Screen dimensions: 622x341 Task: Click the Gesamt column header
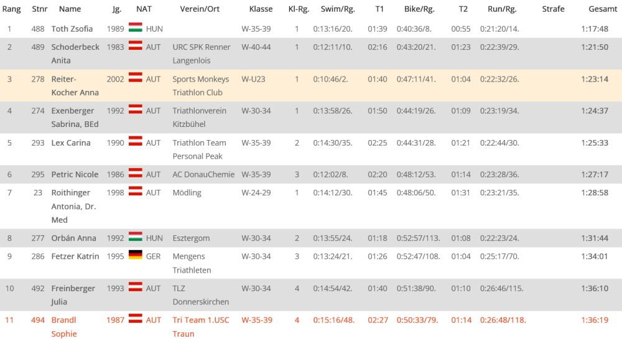point(603,9)
